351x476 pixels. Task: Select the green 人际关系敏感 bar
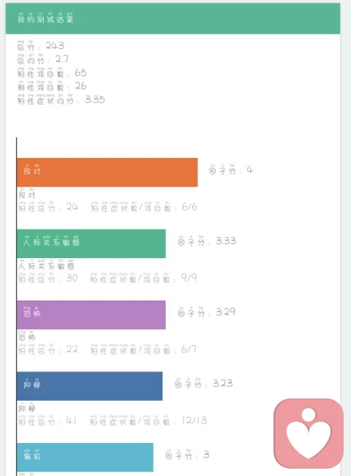point(91,243)
